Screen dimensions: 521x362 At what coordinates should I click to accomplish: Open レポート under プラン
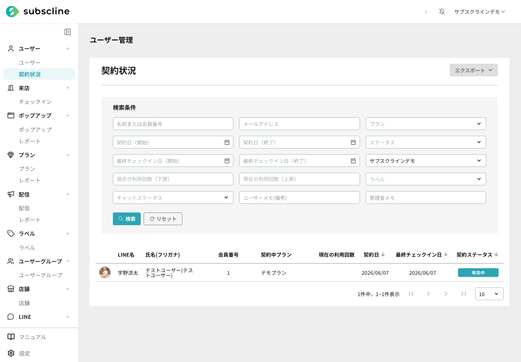[x=30, y=180]
